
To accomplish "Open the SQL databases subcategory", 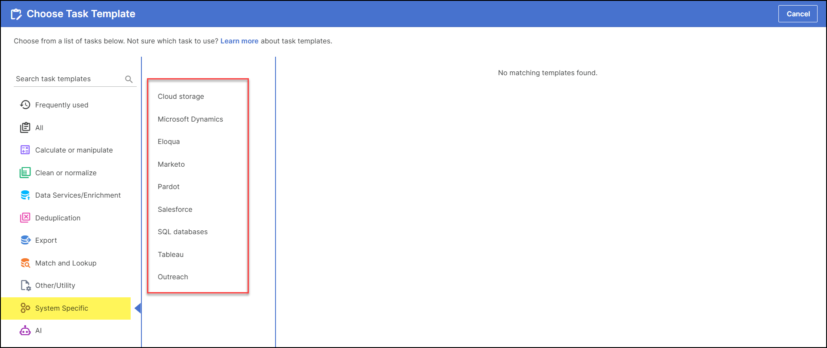I will click(183, 232).
